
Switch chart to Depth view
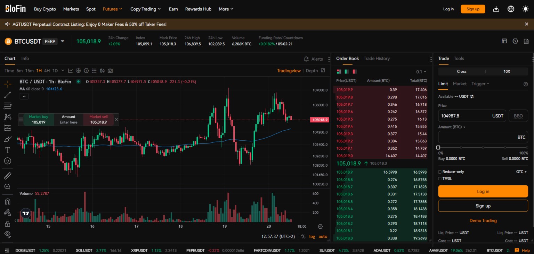coord(311,71)
